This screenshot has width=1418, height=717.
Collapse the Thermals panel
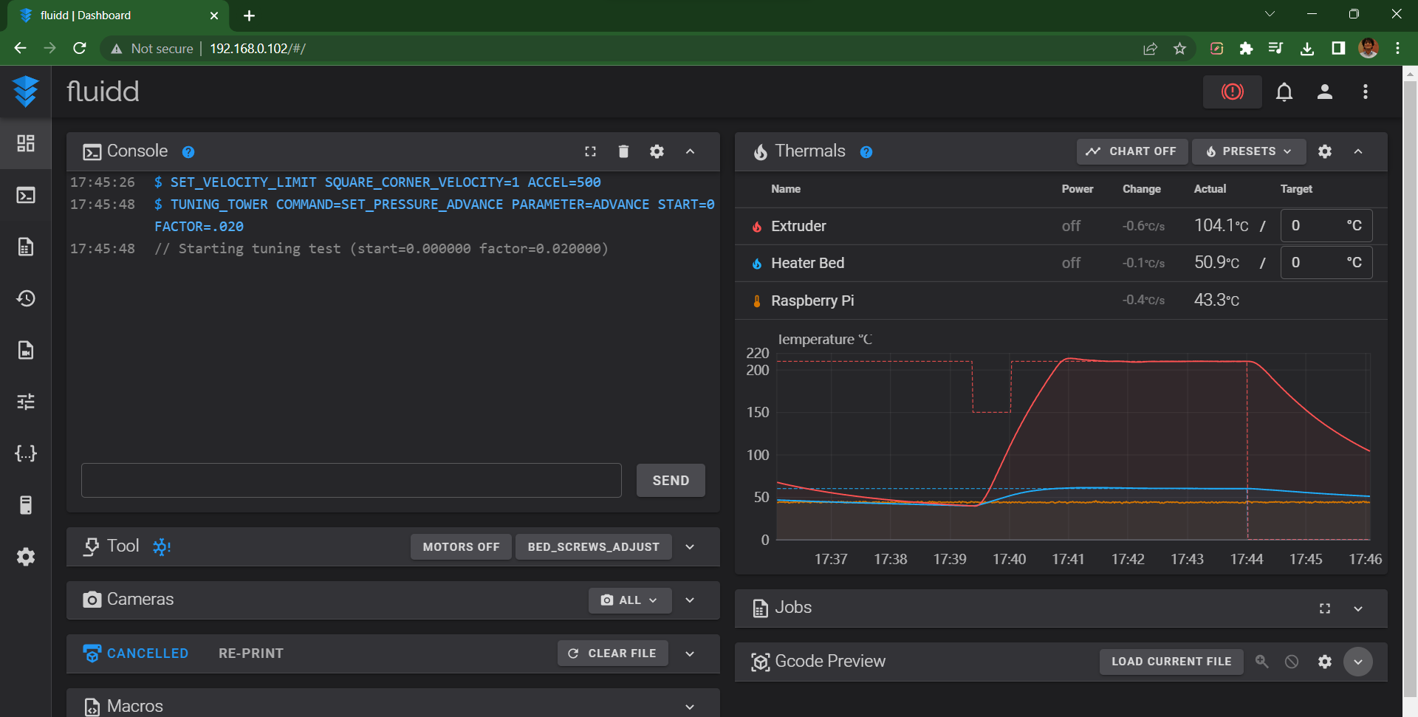(1358, 151)
